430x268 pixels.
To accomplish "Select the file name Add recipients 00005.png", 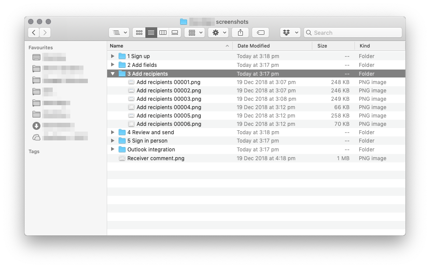I will click(169, 115).
